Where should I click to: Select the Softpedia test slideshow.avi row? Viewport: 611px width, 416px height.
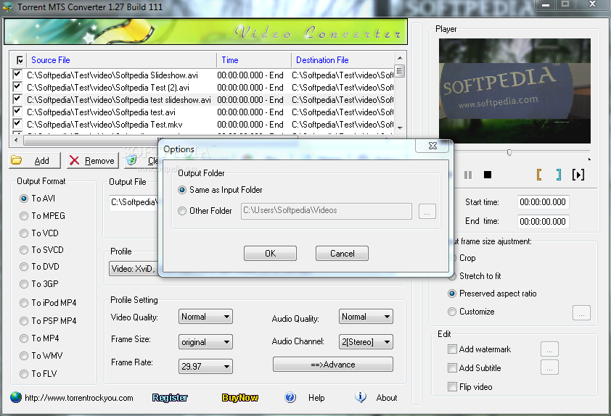(202, 100)
